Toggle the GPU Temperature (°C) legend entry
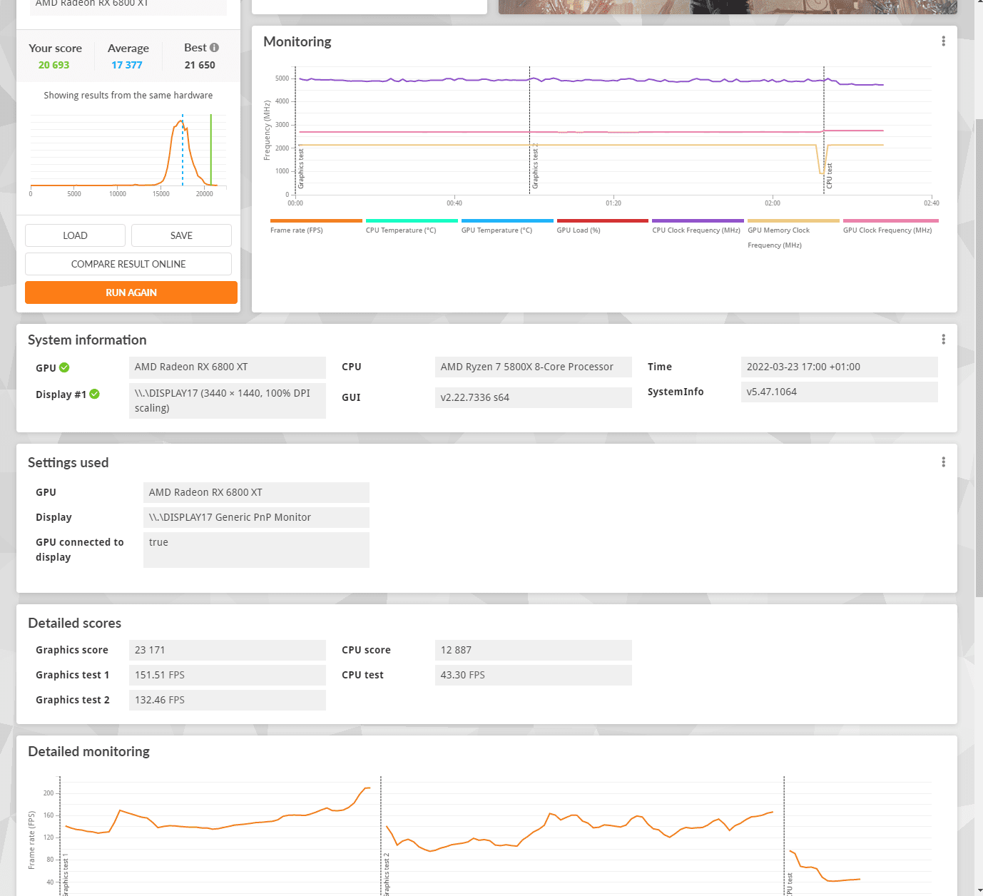Image resolution: width=983 pixels, height=896 pixels. 507,226
